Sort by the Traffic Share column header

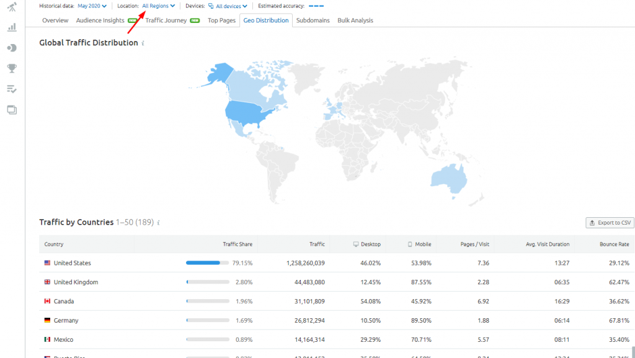238,244
